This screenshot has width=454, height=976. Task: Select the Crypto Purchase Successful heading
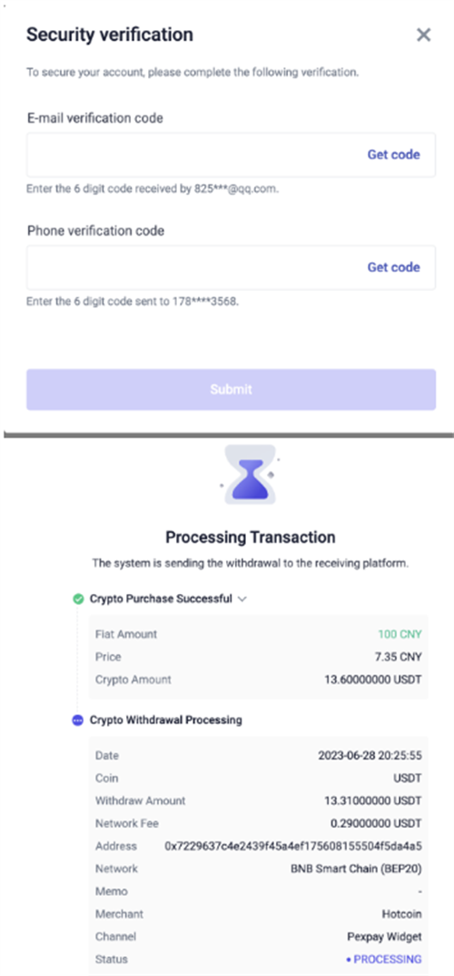coord(161,599)
